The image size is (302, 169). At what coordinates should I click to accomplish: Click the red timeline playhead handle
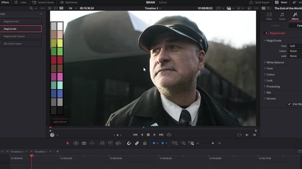pos(32,156)
